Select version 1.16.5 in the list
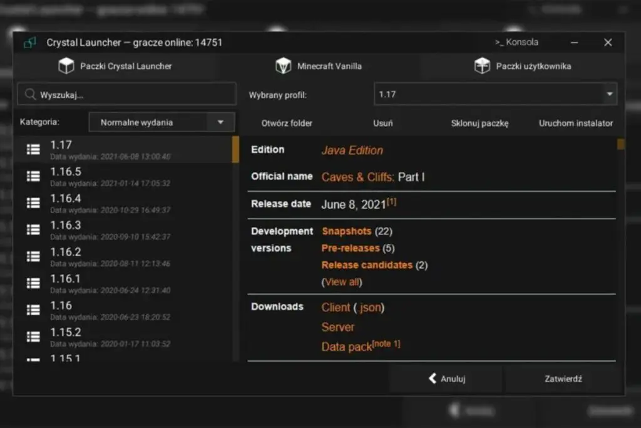 click(123, 176)
